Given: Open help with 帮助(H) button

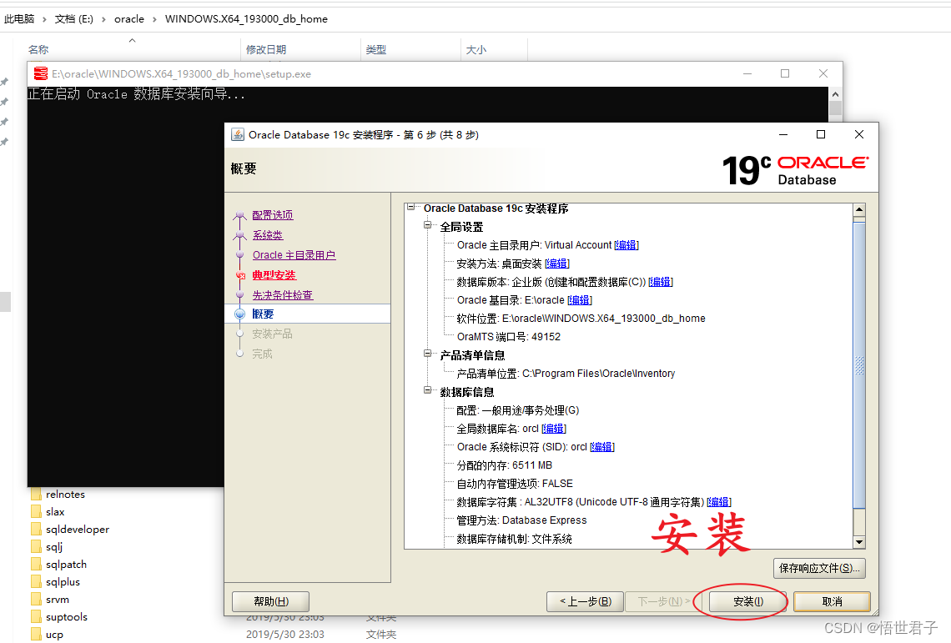Looking at the screenshot, I should point(270,601).
